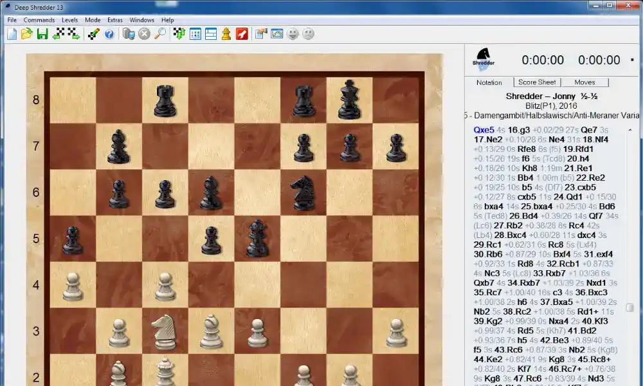The image size is (643, 386).
Task: Click the magnifier search position icon
Action: coord(161,34)
